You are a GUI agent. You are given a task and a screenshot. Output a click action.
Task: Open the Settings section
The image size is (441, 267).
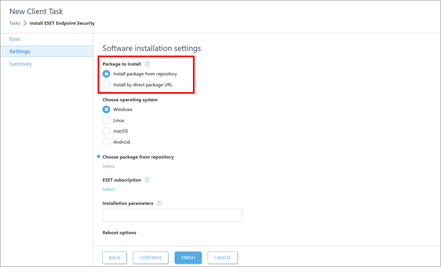[x=20, y=51]
